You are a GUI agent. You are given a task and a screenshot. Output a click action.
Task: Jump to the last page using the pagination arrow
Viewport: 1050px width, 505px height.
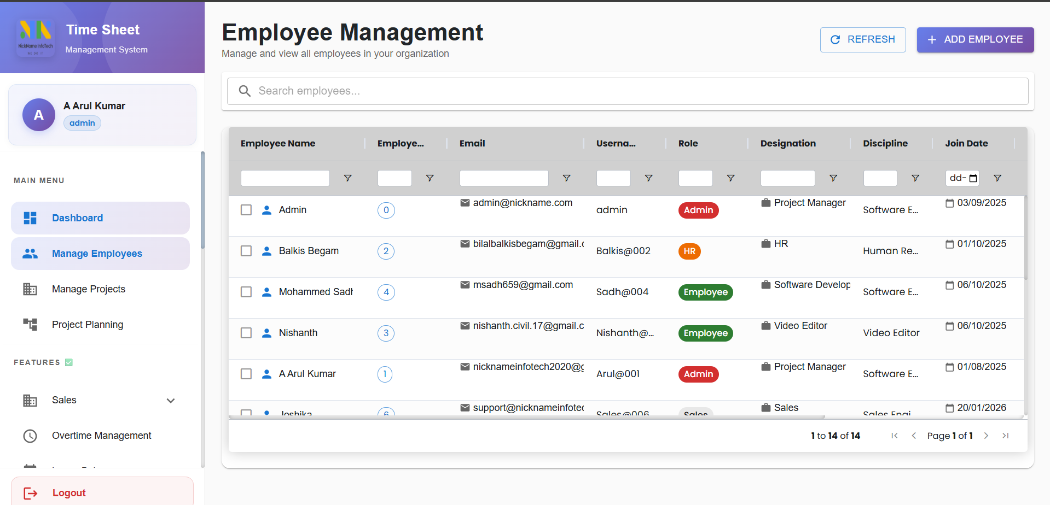[1006, 436]
